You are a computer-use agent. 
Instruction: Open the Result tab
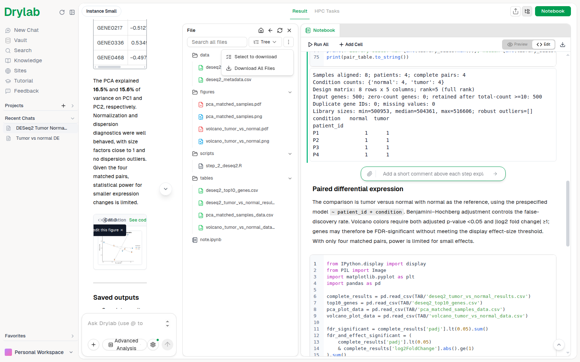pyautogui.click(x=300, y=11)
